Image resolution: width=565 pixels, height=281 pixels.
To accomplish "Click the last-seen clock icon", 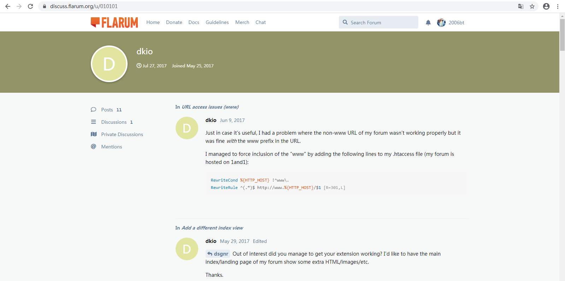I will (x=139, y=66).
